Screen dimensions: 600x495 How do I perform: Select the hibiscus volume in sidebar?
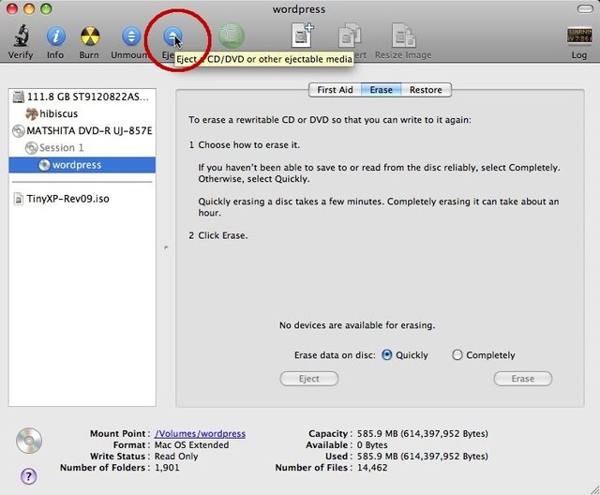pyautogui.click(x=82, y=113)
